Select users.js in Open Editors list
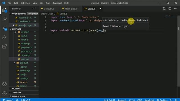This screenshot has height=101, width=180. (24, 25)
